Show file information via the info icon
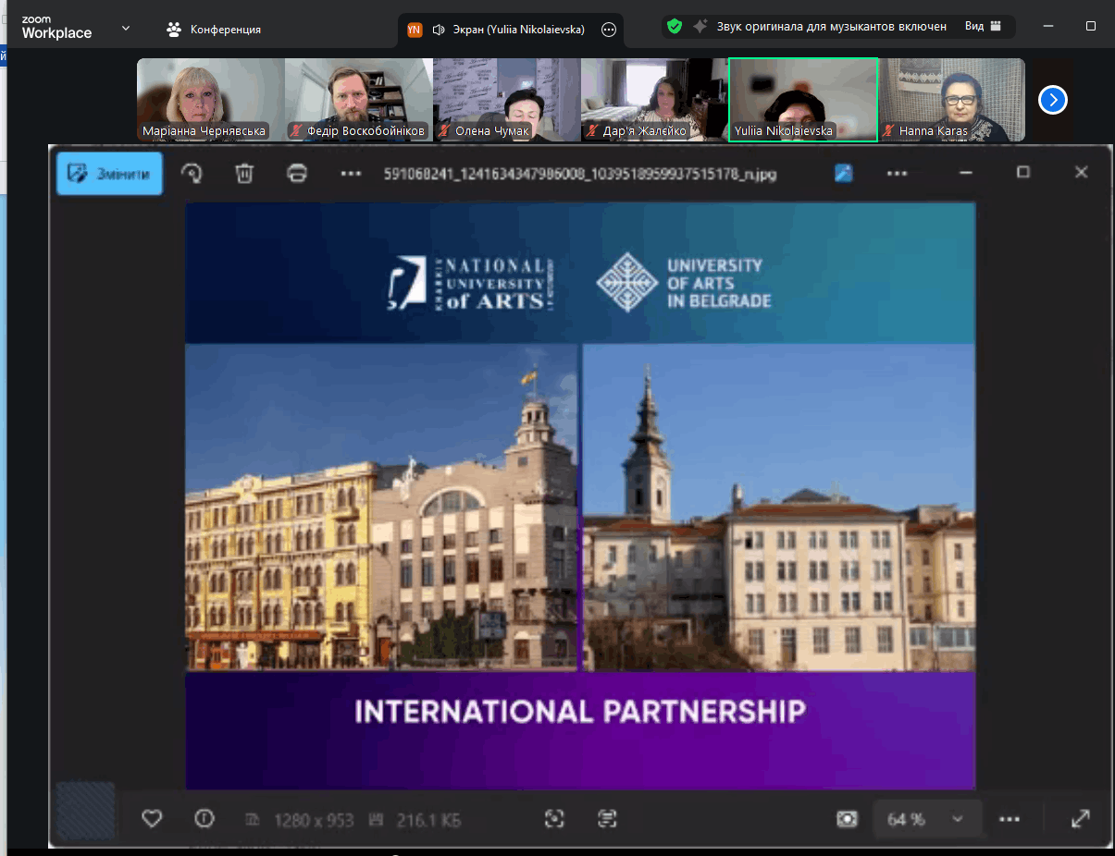This screenshot has height=856, width=1115. [x=204, y=818]
